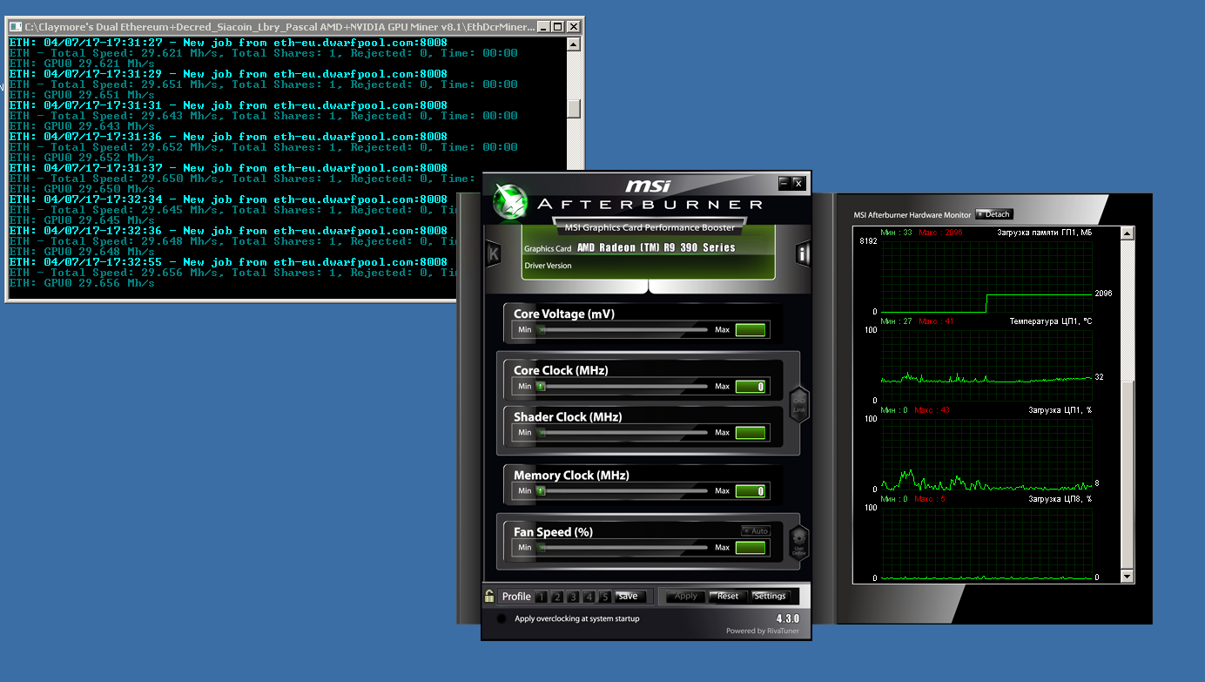Select profile slot 5
1205x682 pixels.
click(605, 597)
